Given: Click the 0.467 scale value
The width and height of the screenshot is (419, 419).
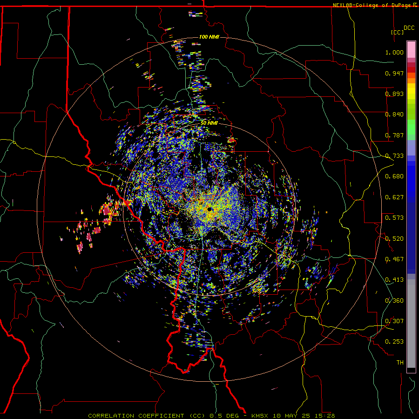Looking at the screenshot, I should [x=394, y=259].
